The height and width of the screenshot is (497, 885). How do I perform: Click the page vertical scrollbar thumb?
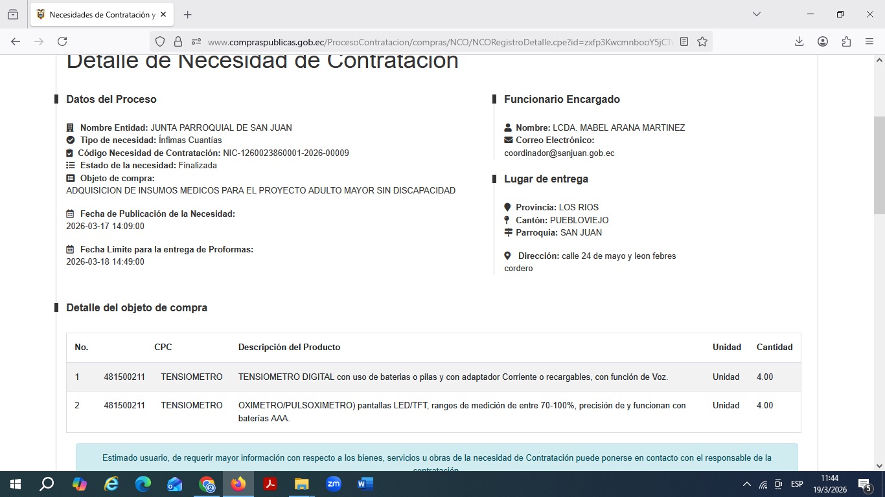[x=879, y=165]
